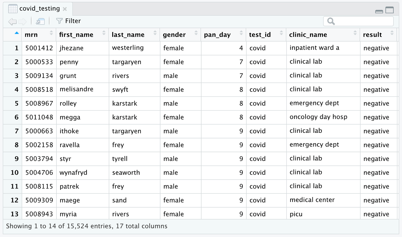Click the Filter funnel icon
Screen dimensions: 402x237
tap(59, 21)
